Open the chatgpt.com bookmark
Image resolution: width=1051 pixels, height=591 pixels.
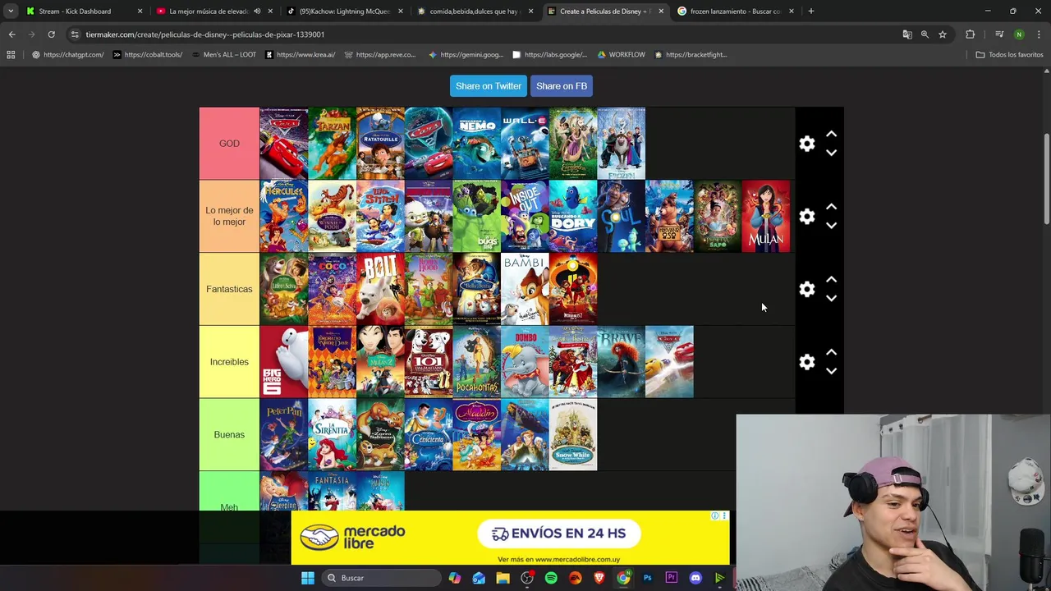(x=68, y=55)
